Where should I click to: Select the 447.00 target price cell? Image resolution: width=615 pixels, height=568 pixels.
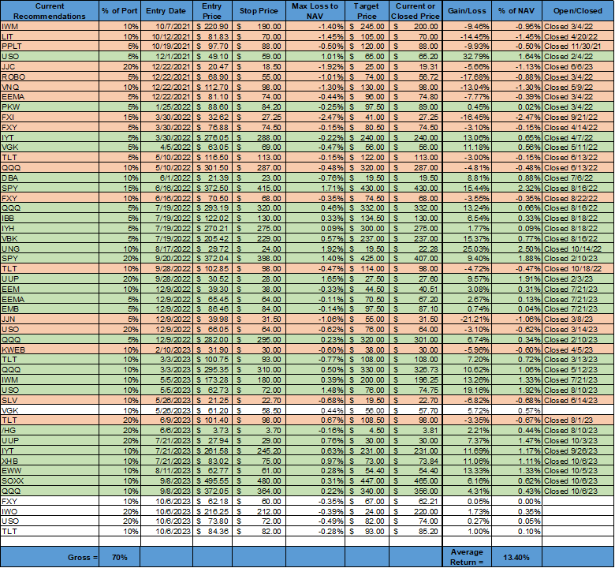(x=367, y=481)
